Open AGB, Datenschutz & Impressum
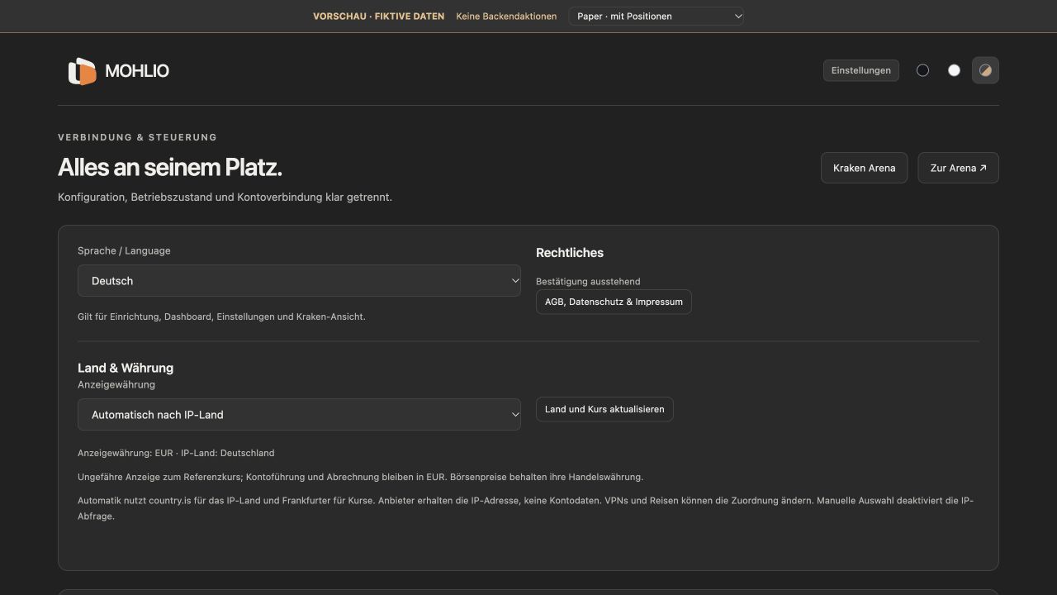The width and height of the screenshot is (1057, 595). tap(614, 302)
